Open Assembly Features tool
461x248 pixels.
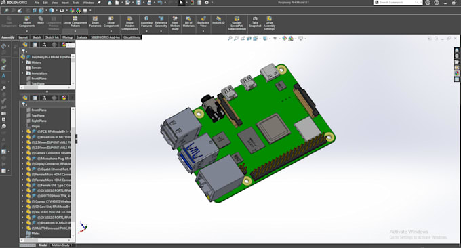(x=146, y=22)
